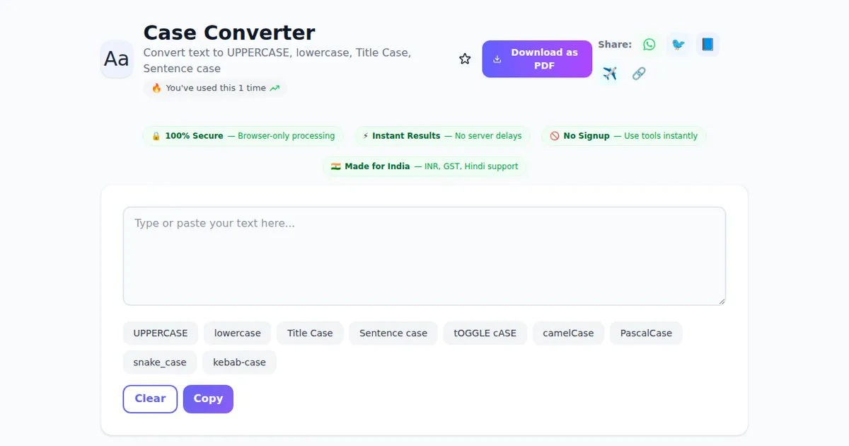
Task: Focus the text input area
Action: 424,256
